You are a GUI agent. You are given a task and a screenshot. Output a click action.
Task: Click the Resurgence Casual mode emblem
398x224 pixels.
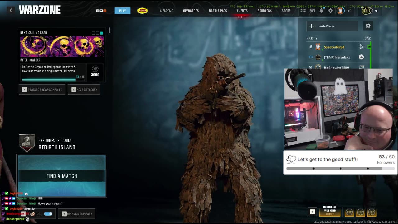click(27, 143)
